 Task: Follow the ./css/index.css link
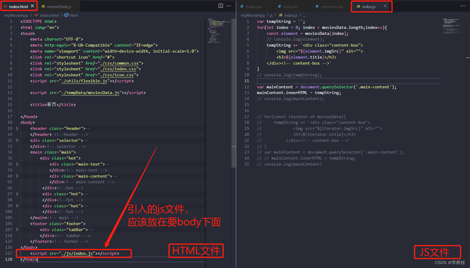pyautogui.click(x=118, y=69)
